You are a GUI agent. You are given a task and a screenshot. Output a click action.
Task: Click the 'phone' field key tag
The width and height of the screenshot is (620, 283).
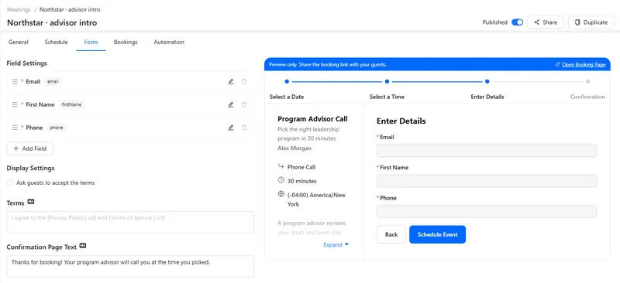(x=57, y=128)
